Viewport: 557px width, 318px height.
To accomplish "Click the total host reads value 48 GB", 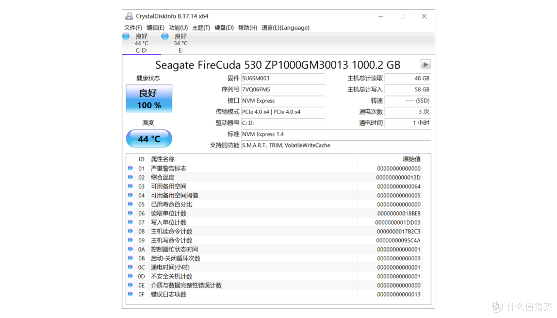I will coord(408,78).
